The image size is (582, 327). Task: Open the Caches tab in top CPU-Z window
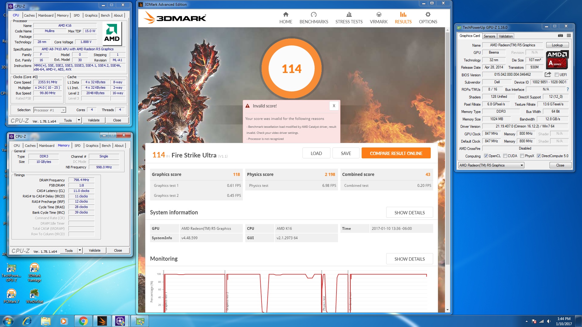click(29, 15)
